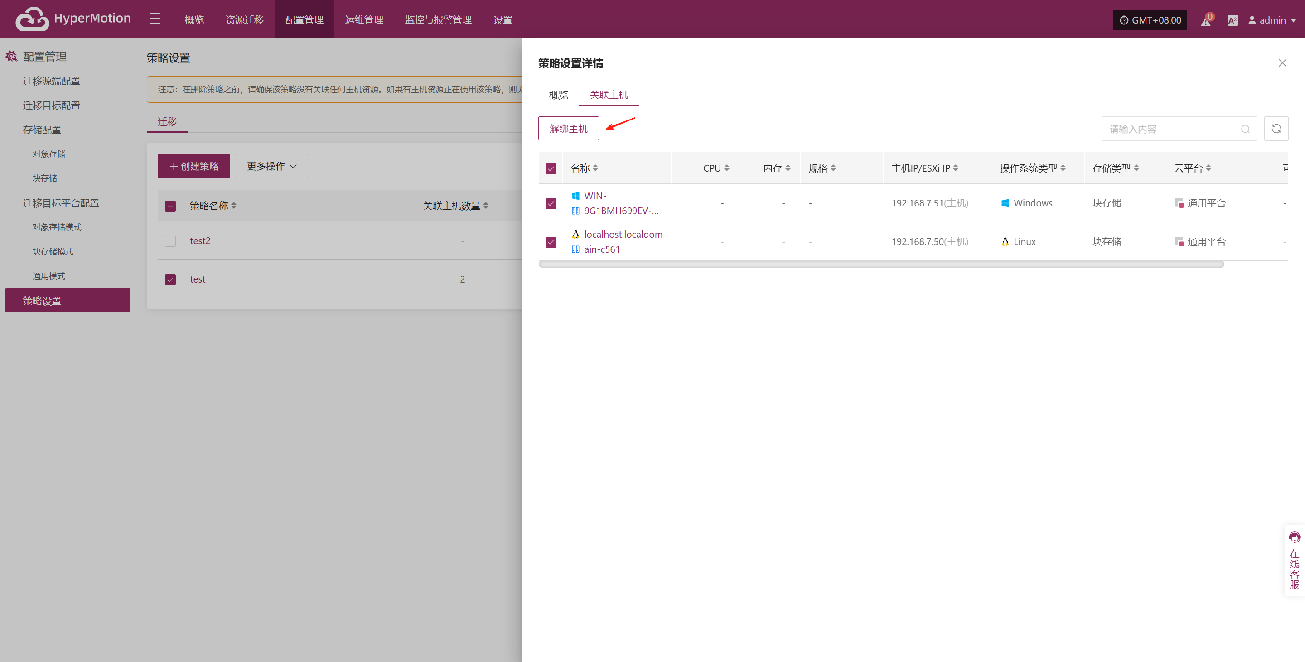Uncheck the WIN-9G1BMH699EV host checkbox
Viewport: 1305px width, 662px height.
click(551, 203)
